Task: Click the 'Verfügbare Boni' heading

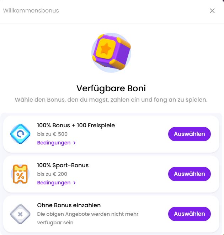Action: (111, 88)
